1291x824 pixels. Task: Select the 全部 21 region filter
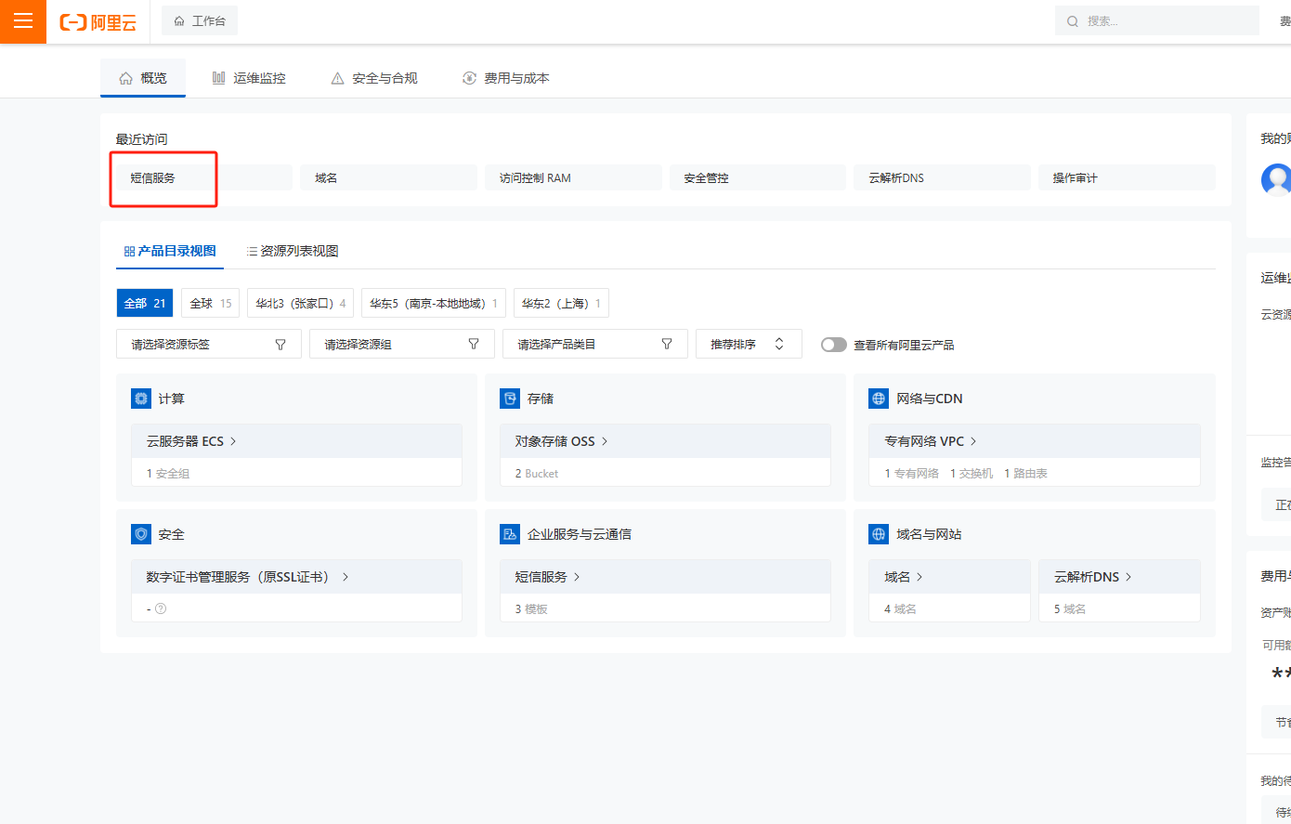coord(145,303)
